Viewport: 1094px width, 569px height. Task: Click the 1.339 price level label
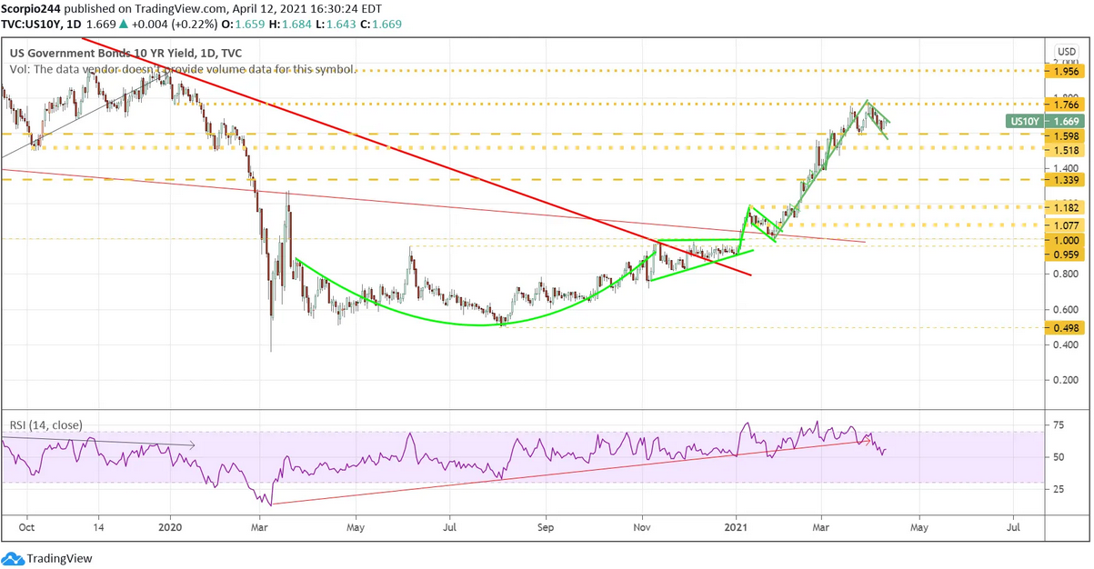1066,180
